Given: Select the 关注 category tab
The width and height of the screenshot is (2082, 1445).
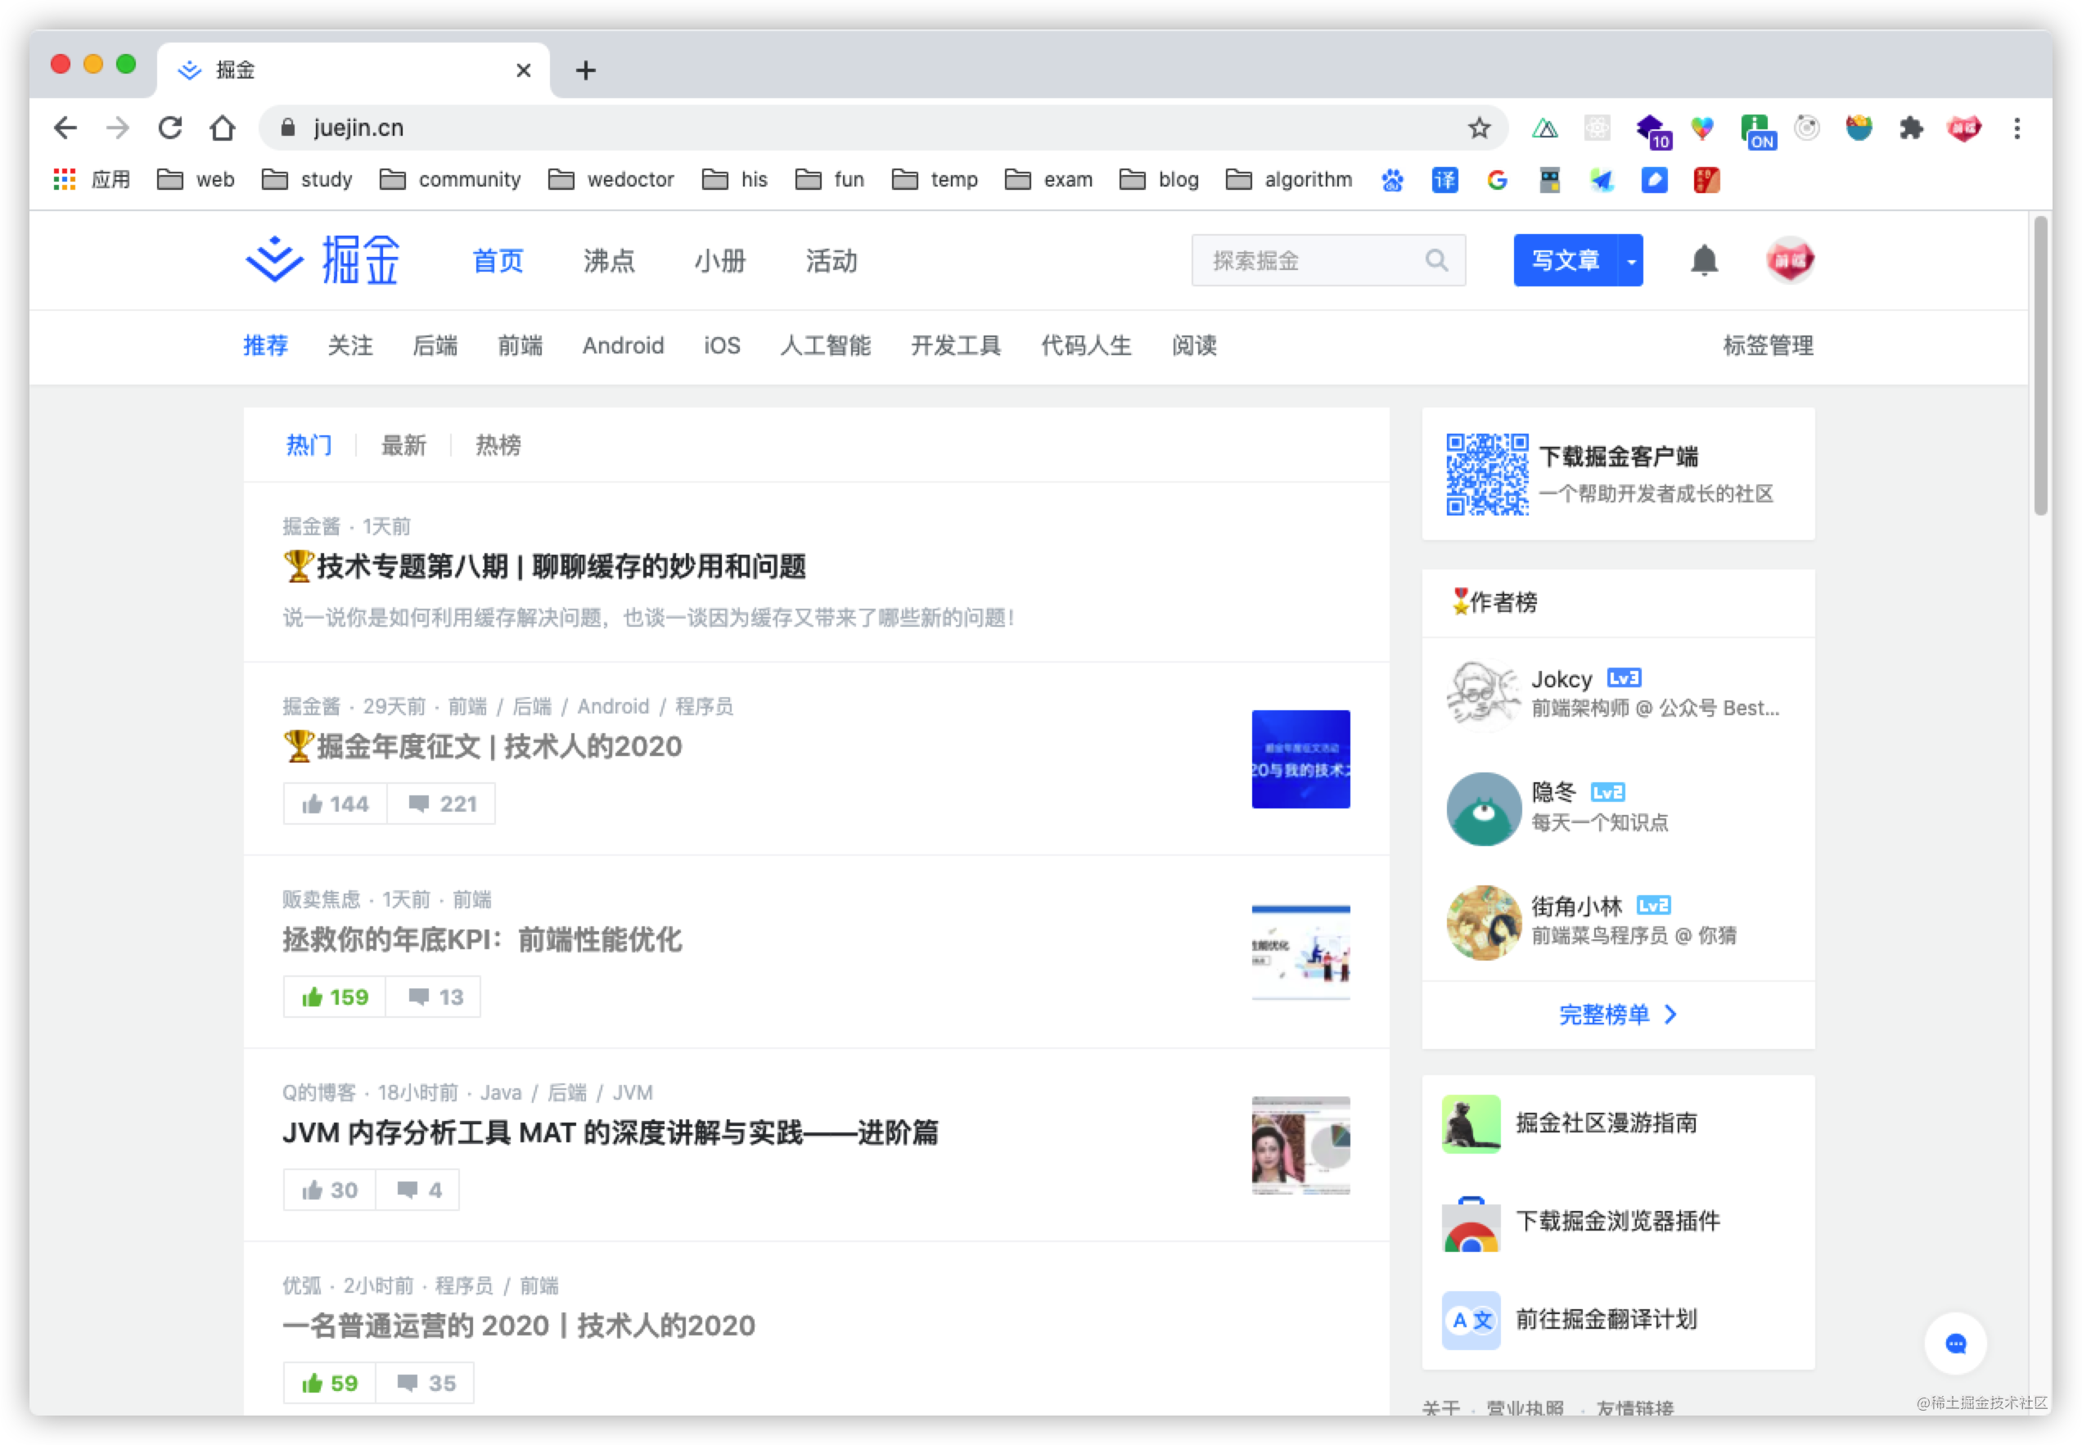Looking at the screenshot, I should point(350,345).
